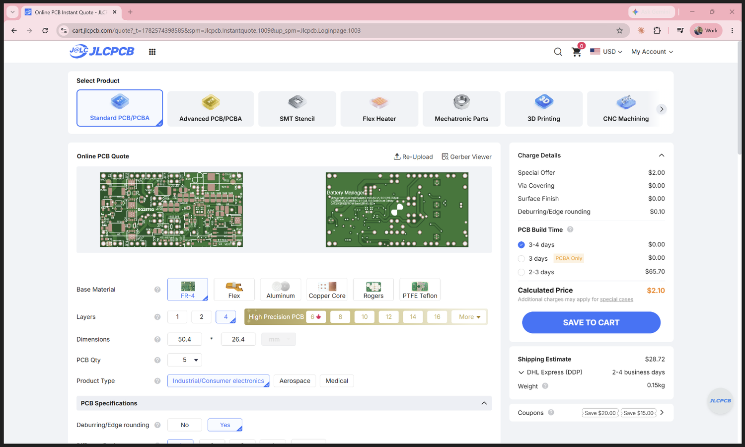Open the Gerber Viewer
Viewport: 745px width, 447px height.
pyautogui.click(x=466, y=156)
